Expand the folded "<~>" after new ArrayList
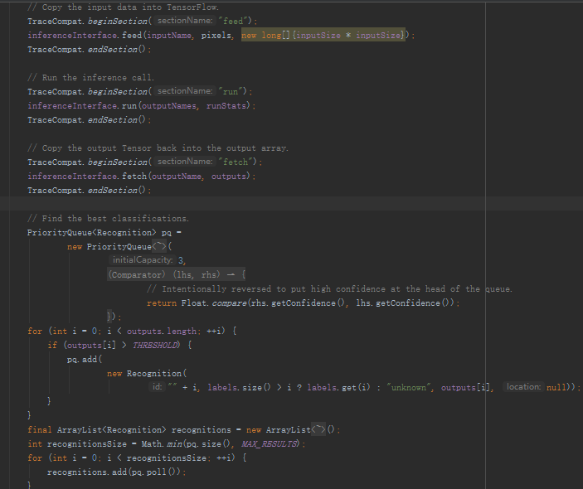The height and width of the screenshot is (489, 583). (x=318, y=430)
